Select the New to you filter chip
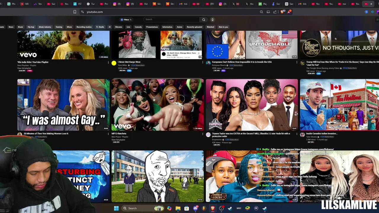Viewport: 379px width, 213px height. point(223,27)
